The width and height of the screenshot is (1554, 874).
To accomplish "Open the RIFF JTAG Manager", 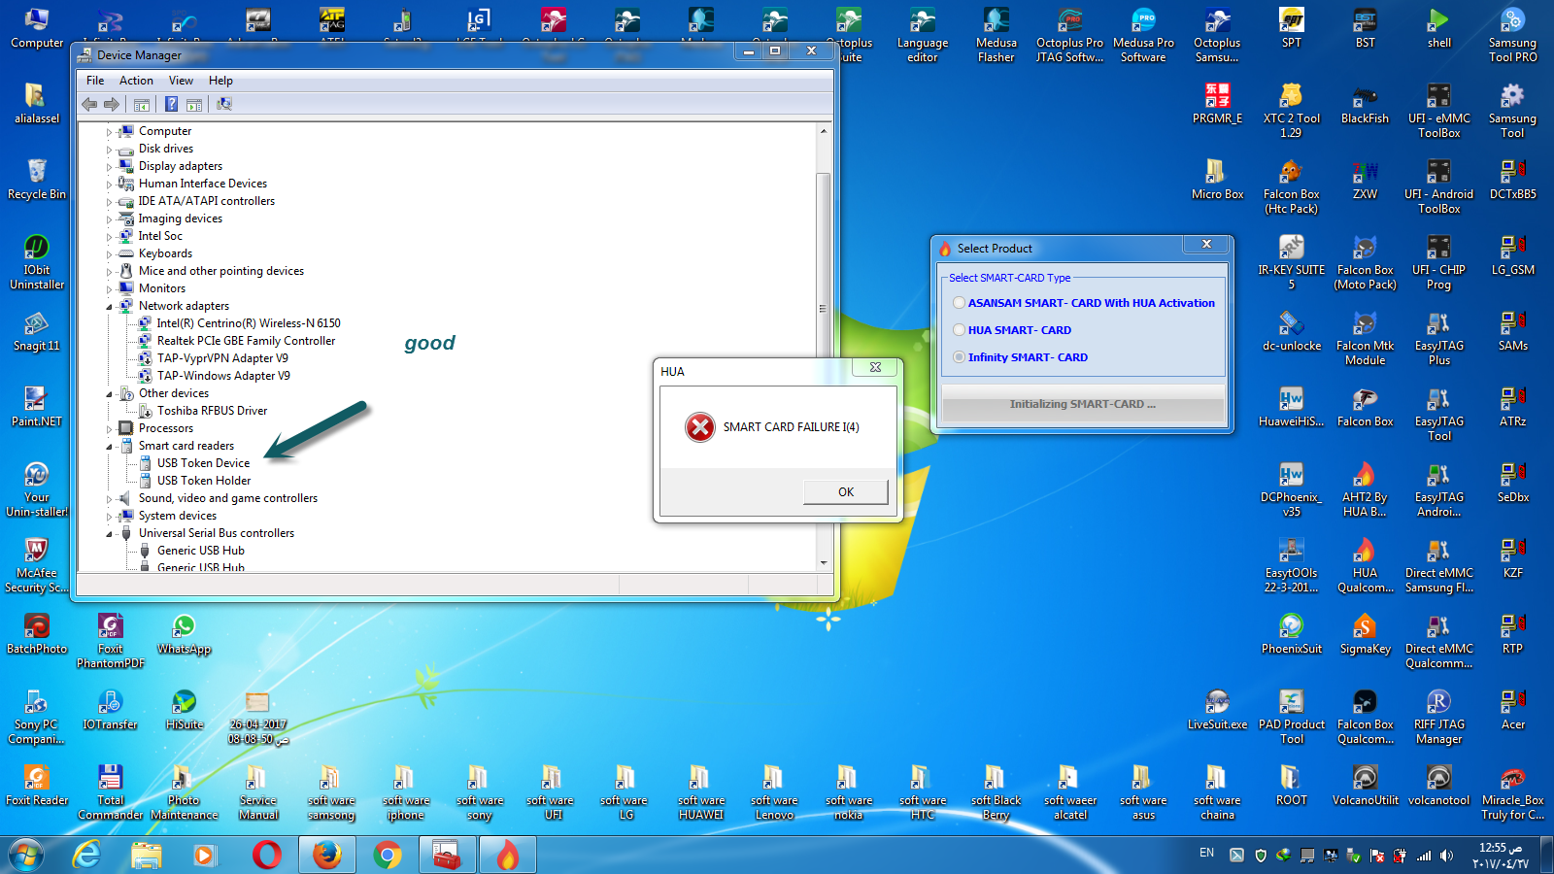I will pos(1439,704).
